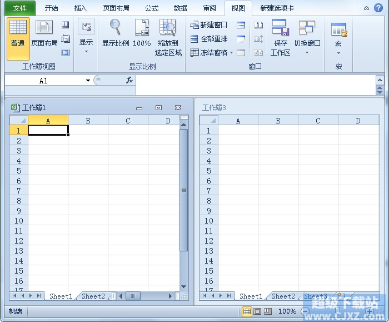This screenshot has width=389, height=322.
Task: Click the Hide window icon
Action: tap(241, 39)
